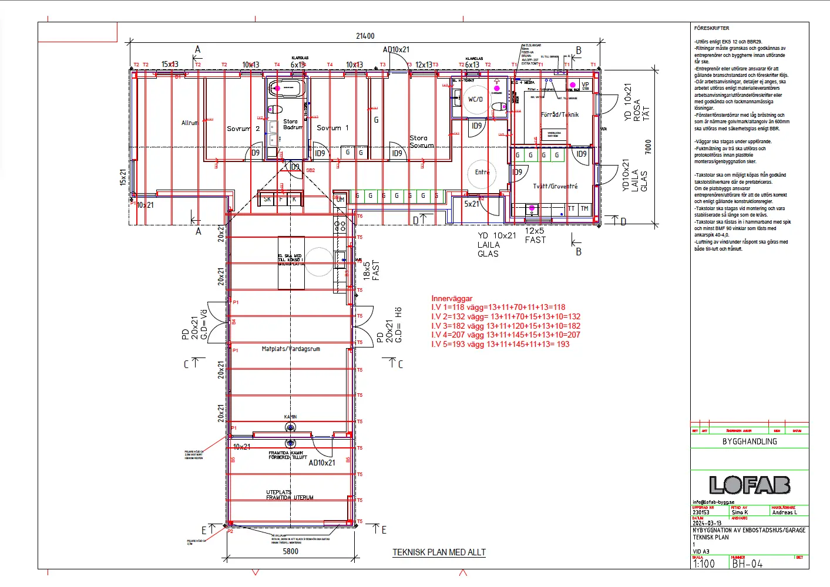Click the Matplats/Vardagsrum room label

point(291,349)
